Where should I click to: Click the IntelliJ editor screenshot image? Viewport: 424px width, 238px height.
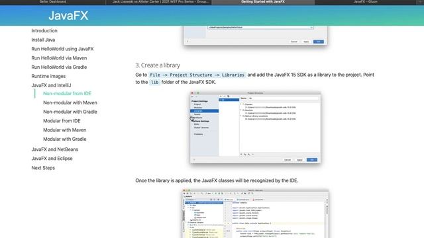tap(255, 214)
